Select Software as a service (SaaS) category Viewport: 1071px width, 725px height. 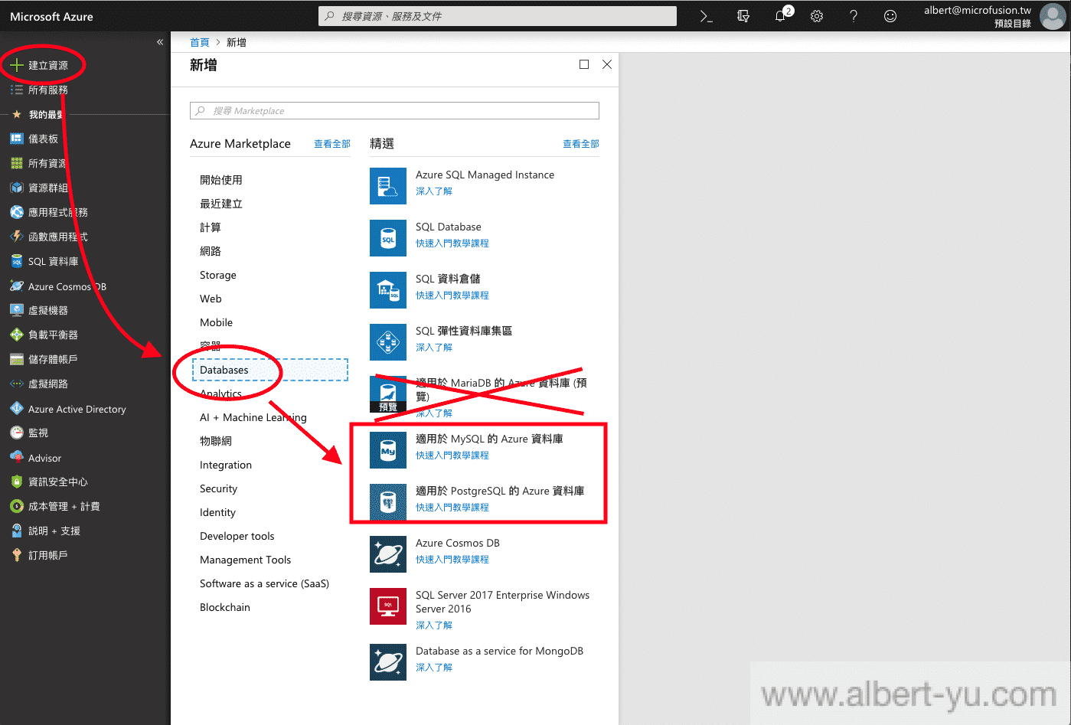pos(265,583)
